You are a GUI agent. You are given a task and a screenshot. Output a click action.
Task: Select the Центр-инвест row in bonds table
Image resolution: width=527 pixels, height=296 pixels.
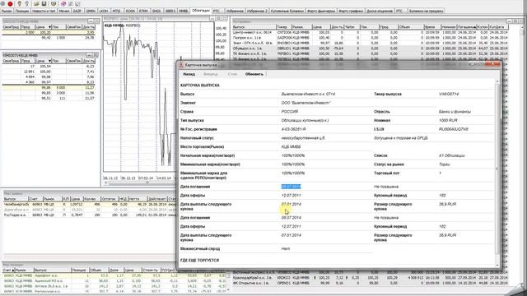370,33
